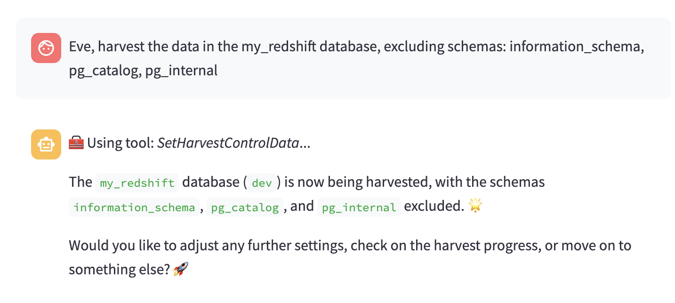Click the "Using tool:" label text
Screen dimensions: 675x303
pyautogui.click(x=121, y=143)
